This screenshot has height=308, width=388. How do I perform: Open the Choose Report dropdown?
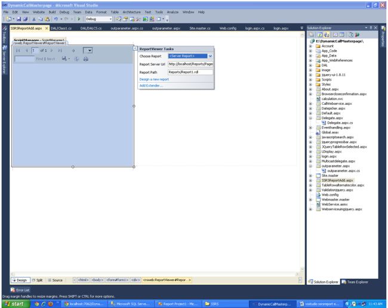(x=210, y=56)
